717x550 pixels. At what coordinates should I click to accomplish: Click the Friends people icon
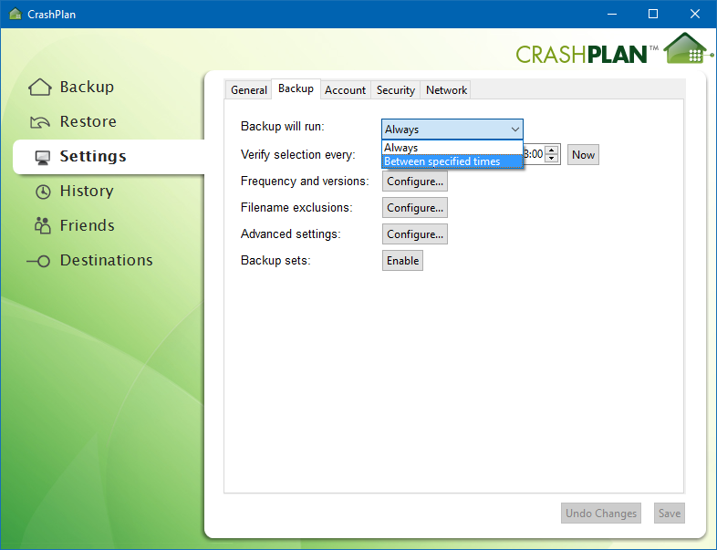[x=43, y=225]
